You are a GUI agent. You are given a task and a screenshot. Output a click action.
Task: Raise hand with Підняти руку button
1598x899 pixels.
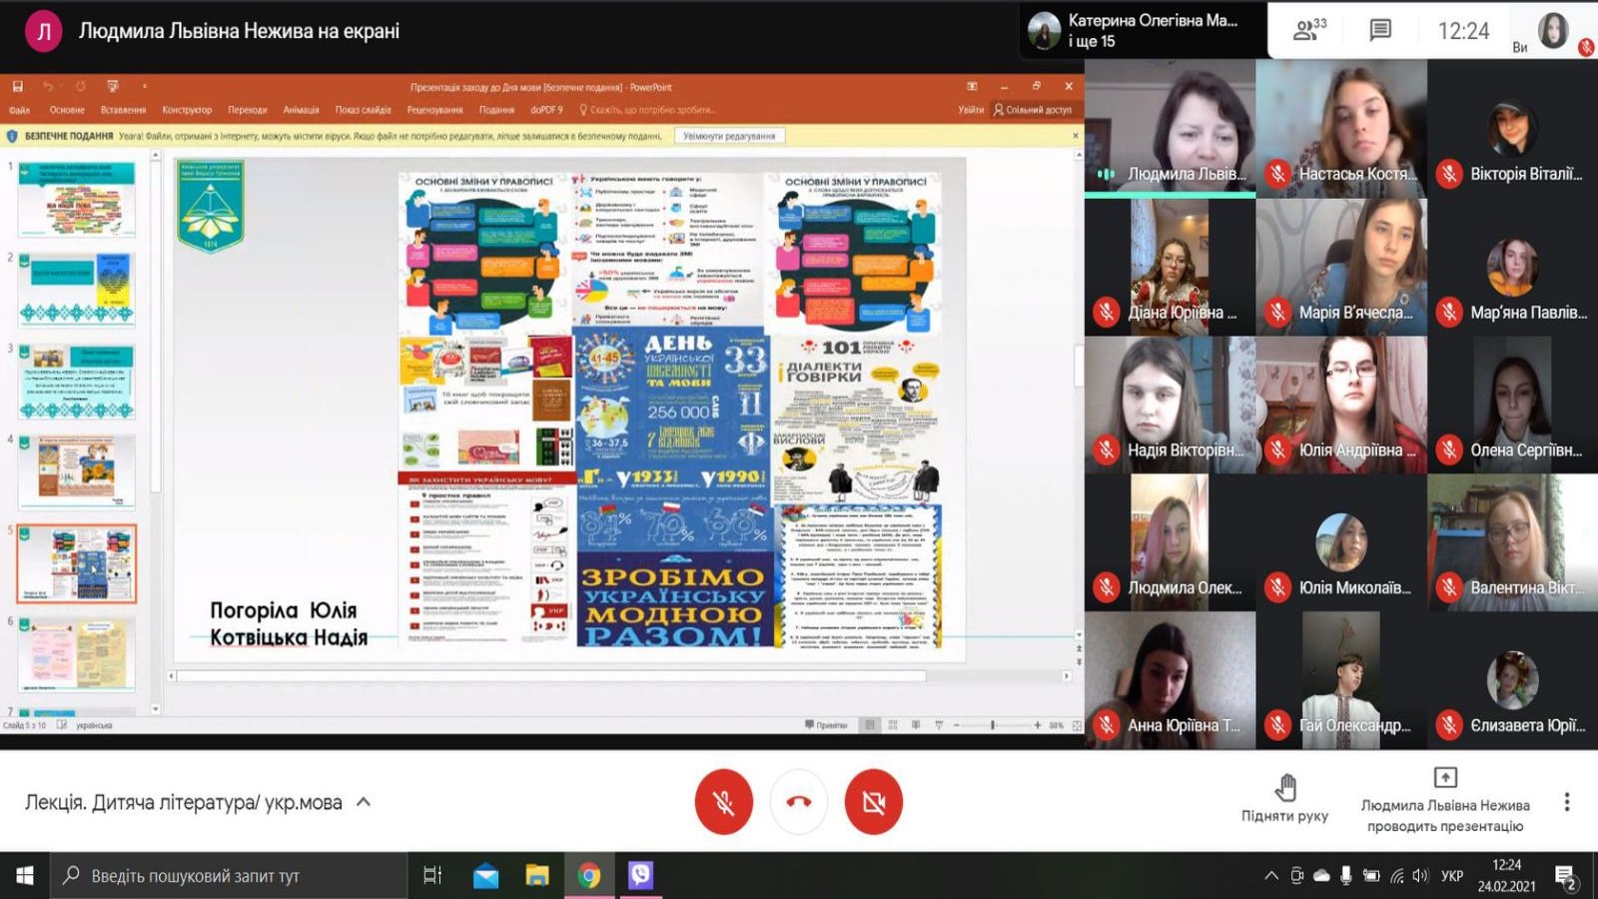(x=1284, y=798)
